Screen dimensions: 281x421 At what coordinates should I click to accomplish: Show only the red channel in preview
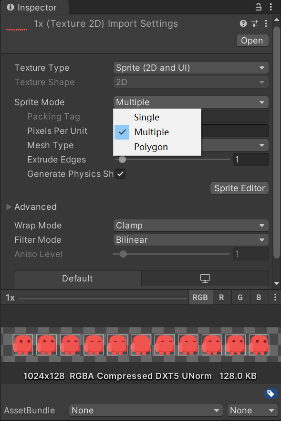point(222,297)
